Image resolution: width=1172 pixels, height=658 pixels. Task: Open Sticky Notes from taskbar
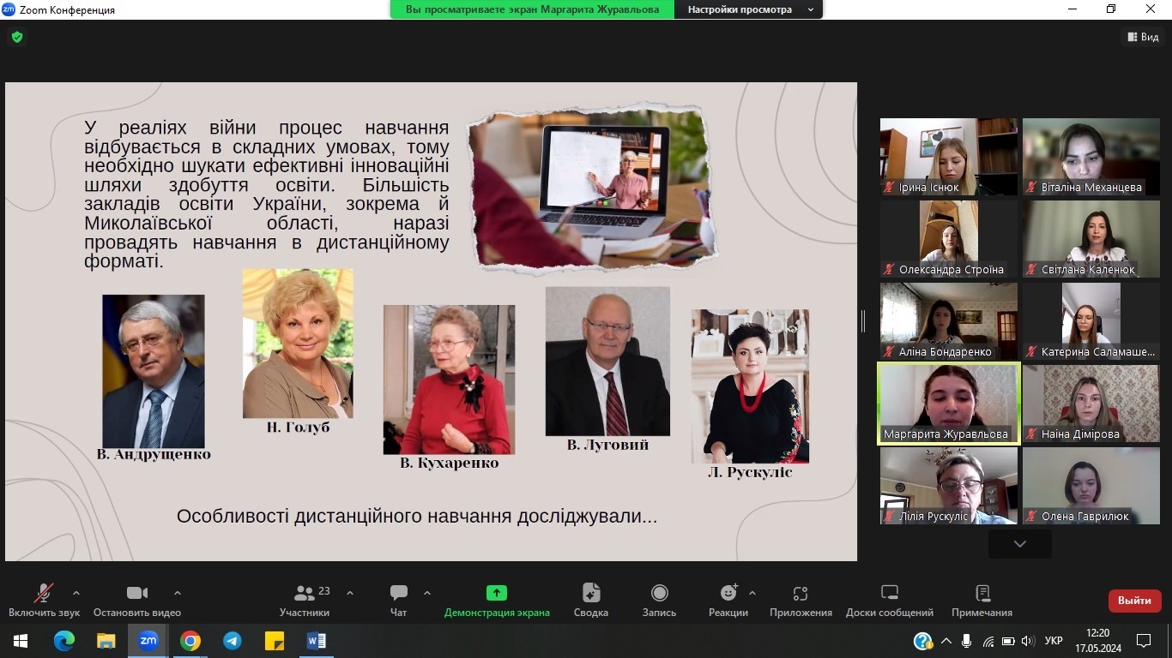point(274,641)
